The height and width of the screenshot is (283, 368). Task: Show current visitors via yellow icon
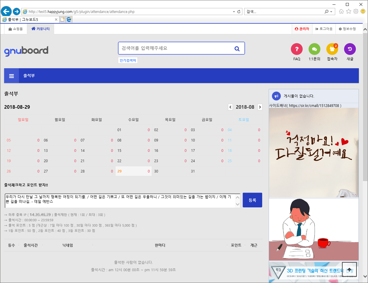pyautogui.click(x=332, y=49)
